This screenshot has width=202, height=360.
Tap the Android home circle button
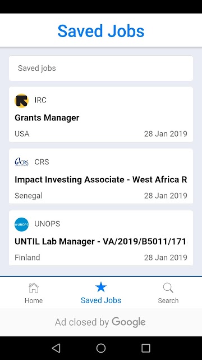tap(101, 348)
